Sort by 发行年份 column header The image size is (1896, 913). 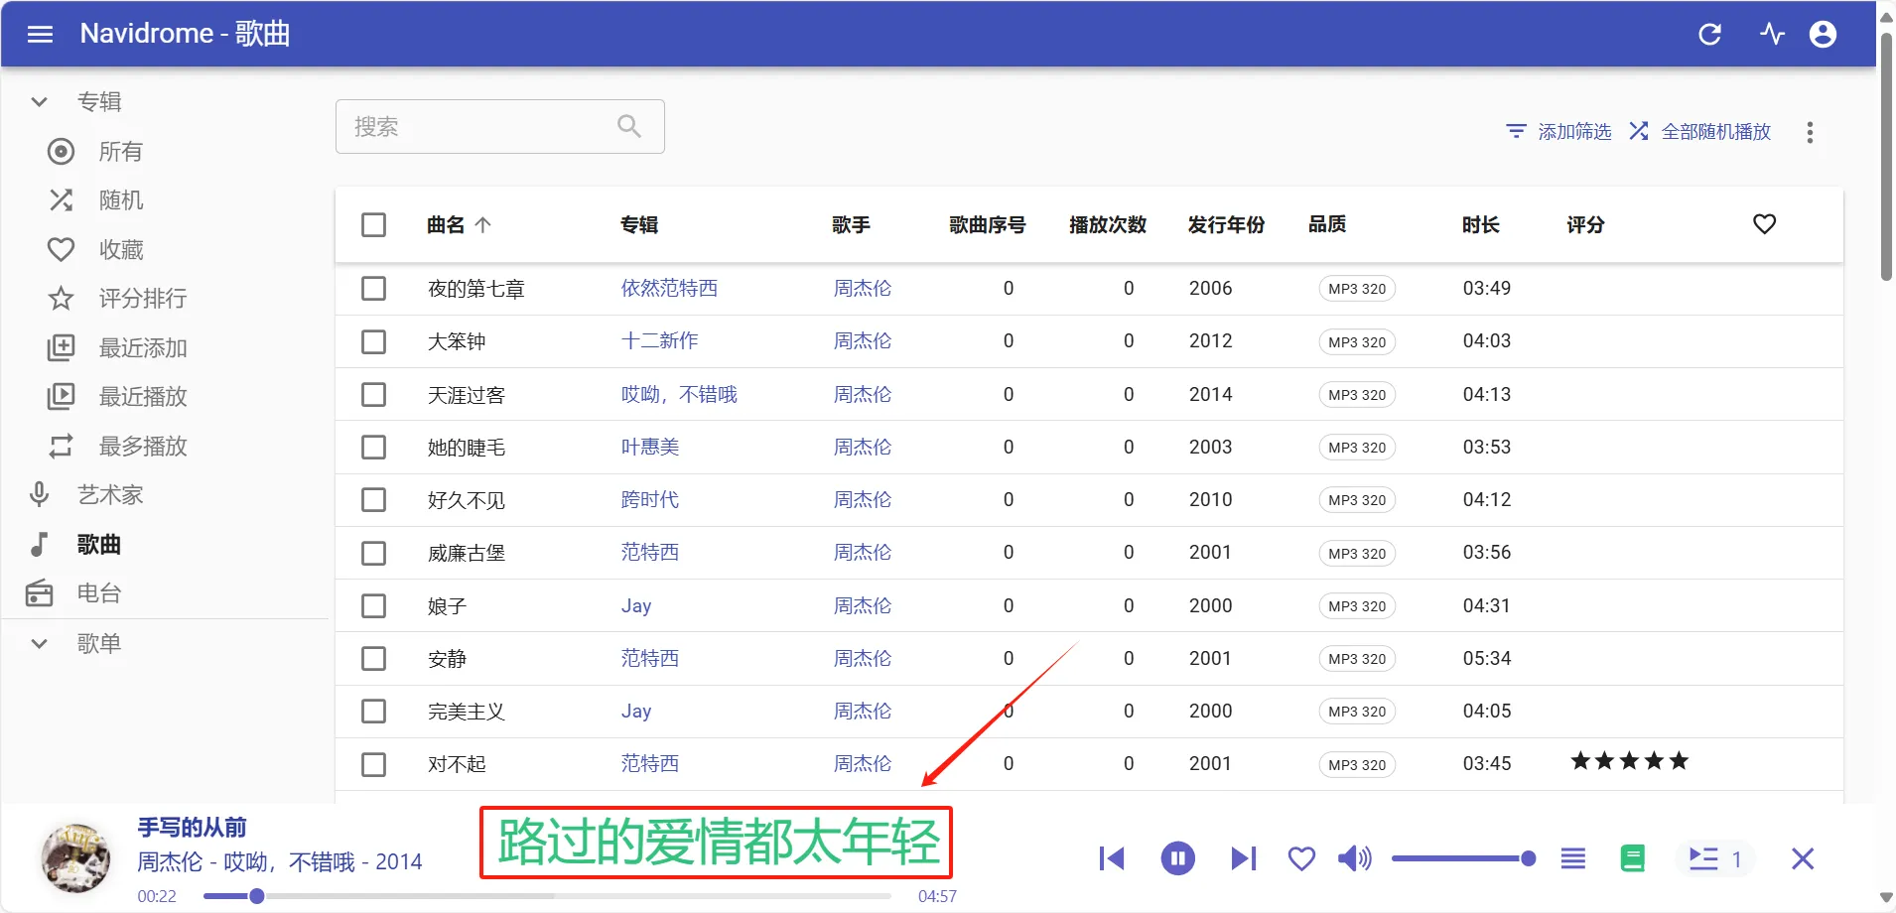(1227, 225)
